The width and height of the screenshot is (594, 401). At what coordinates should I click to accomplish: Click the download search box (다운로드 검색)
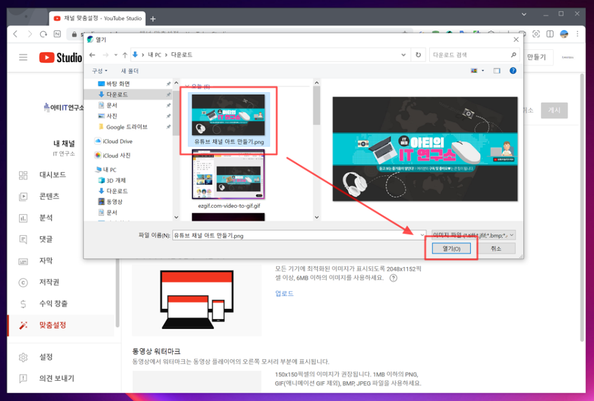coord(470,55)
